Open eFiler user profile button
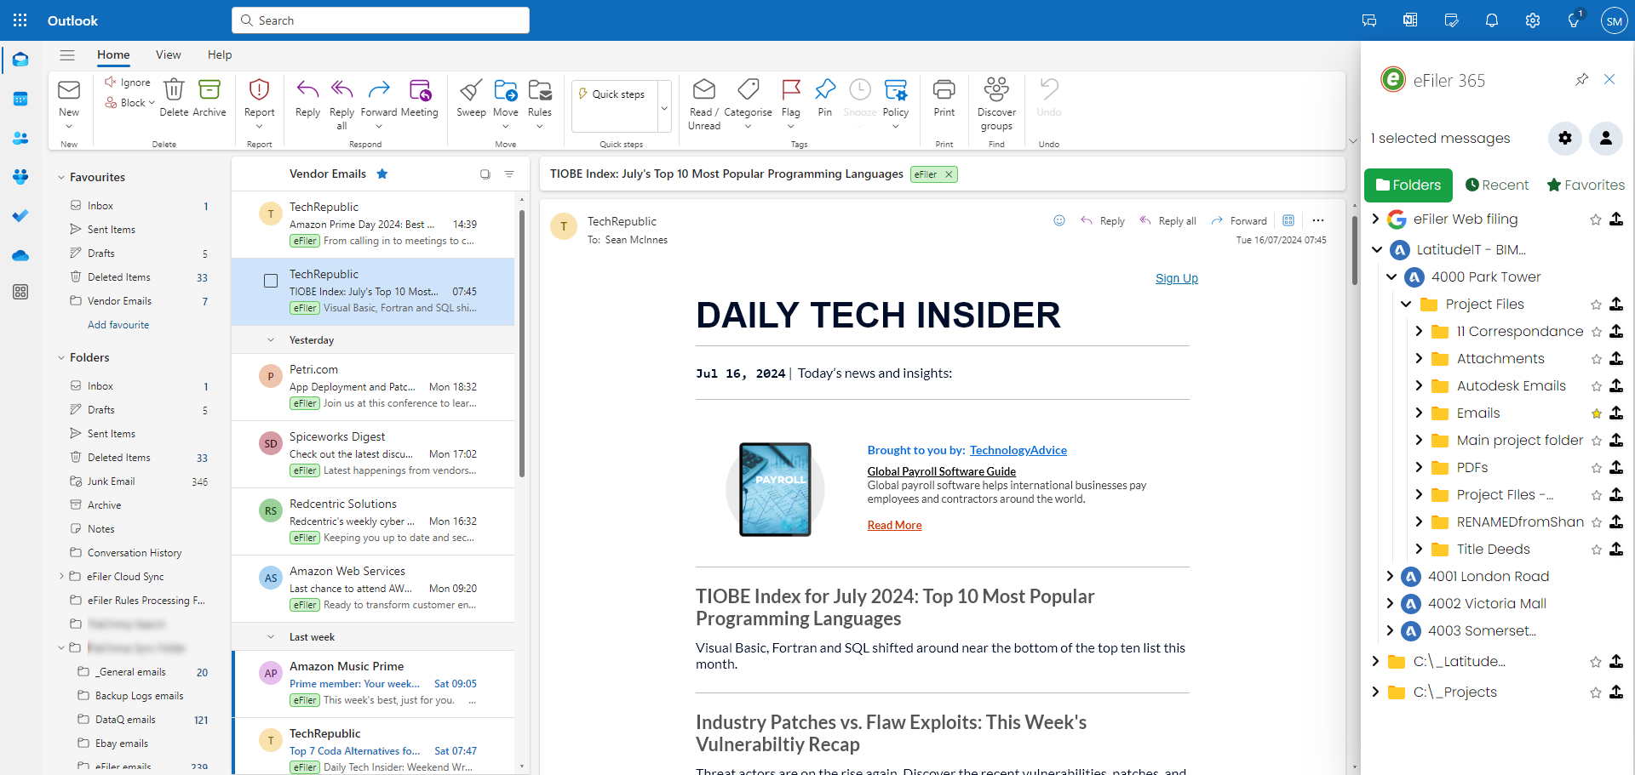The width and height of the screenshot is (1635, 775). point(1606,138)
